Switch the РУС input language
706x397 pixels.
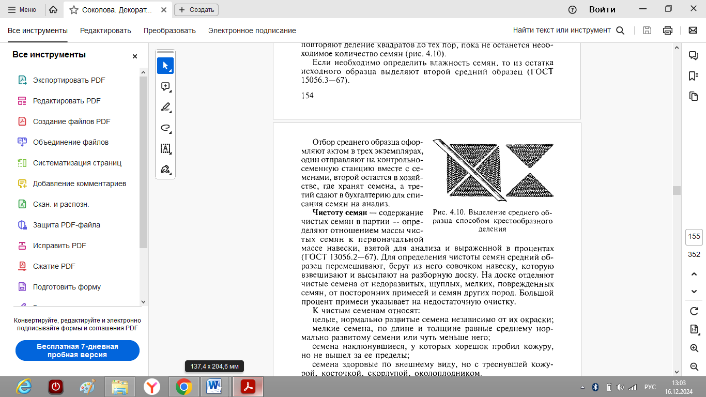(650, 387)
